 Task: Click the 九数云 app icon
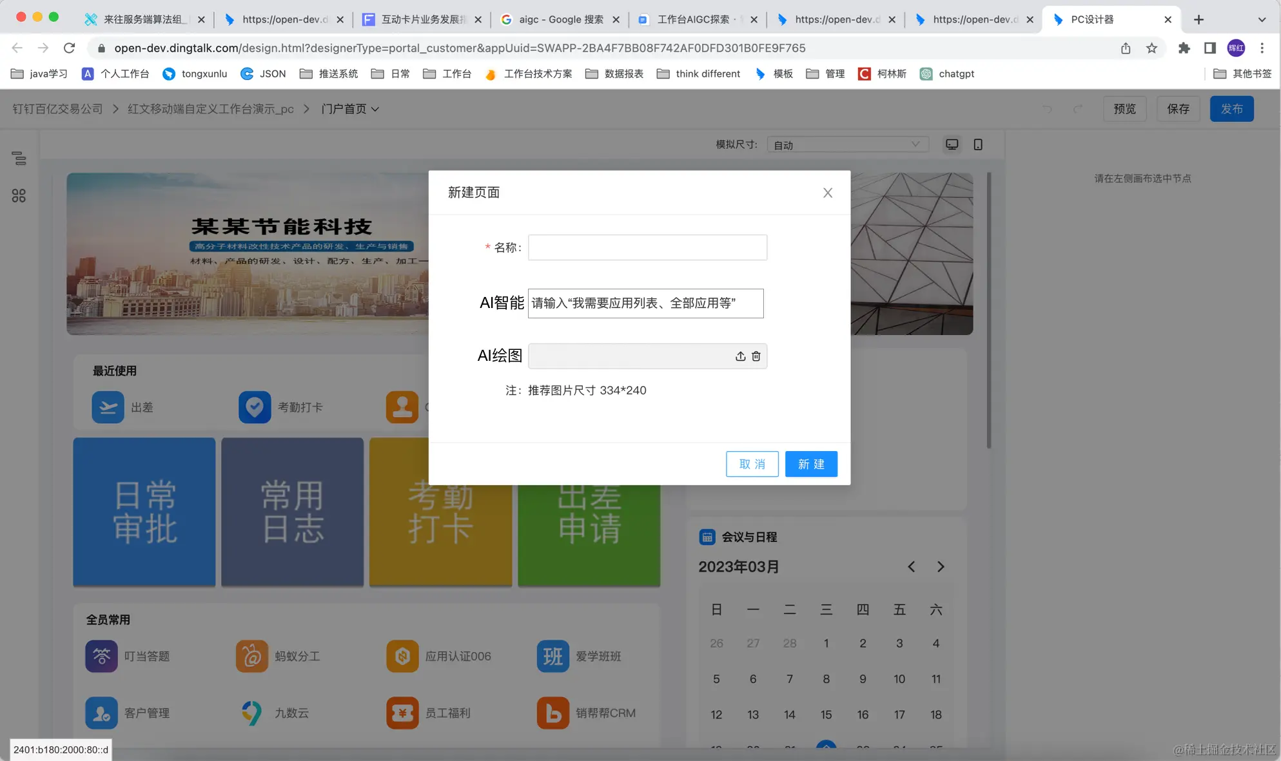[x=252, y=713]
